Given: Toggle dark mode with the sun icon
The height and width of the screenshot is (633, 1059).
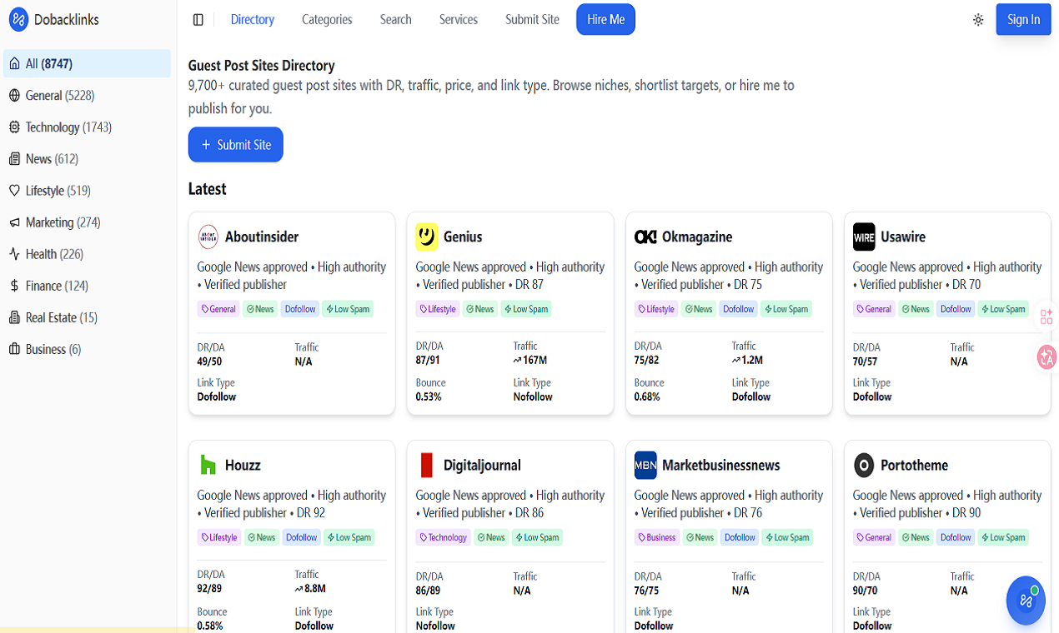Looking at the screenshot, I should [x=977, y=19].
